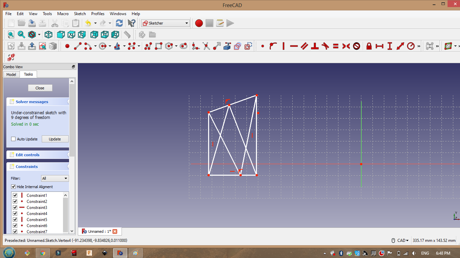This screenshot has height=258, width=460.
Task: Uncheck the Constraint5 checkbox
Action: pos(15,220)
